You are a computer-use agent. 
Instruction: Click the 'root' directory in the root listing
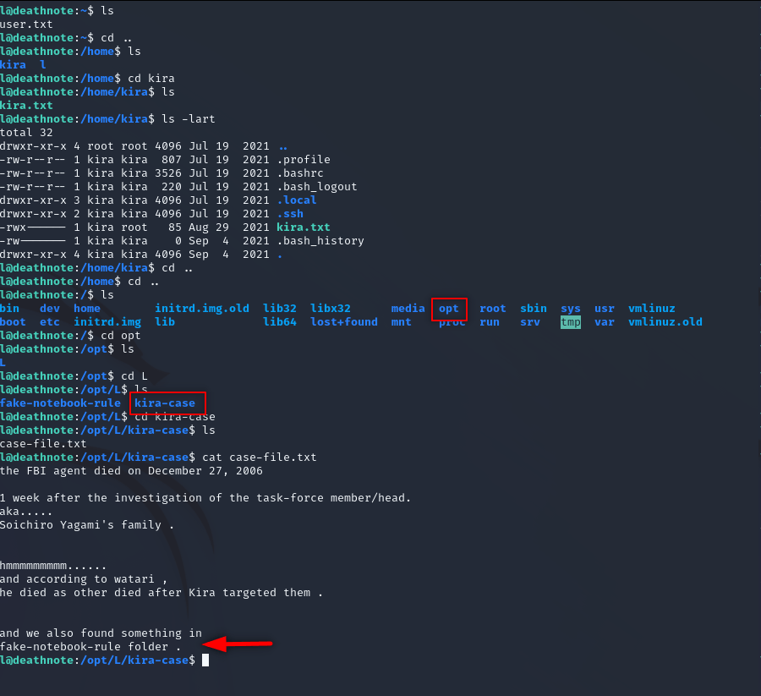(x=493, y=308)
